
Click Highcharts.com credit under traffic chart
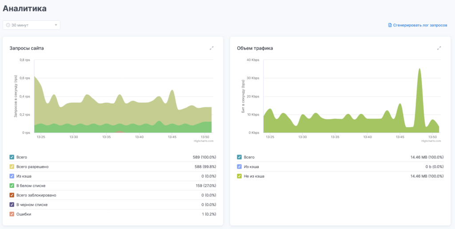(431, 141)
